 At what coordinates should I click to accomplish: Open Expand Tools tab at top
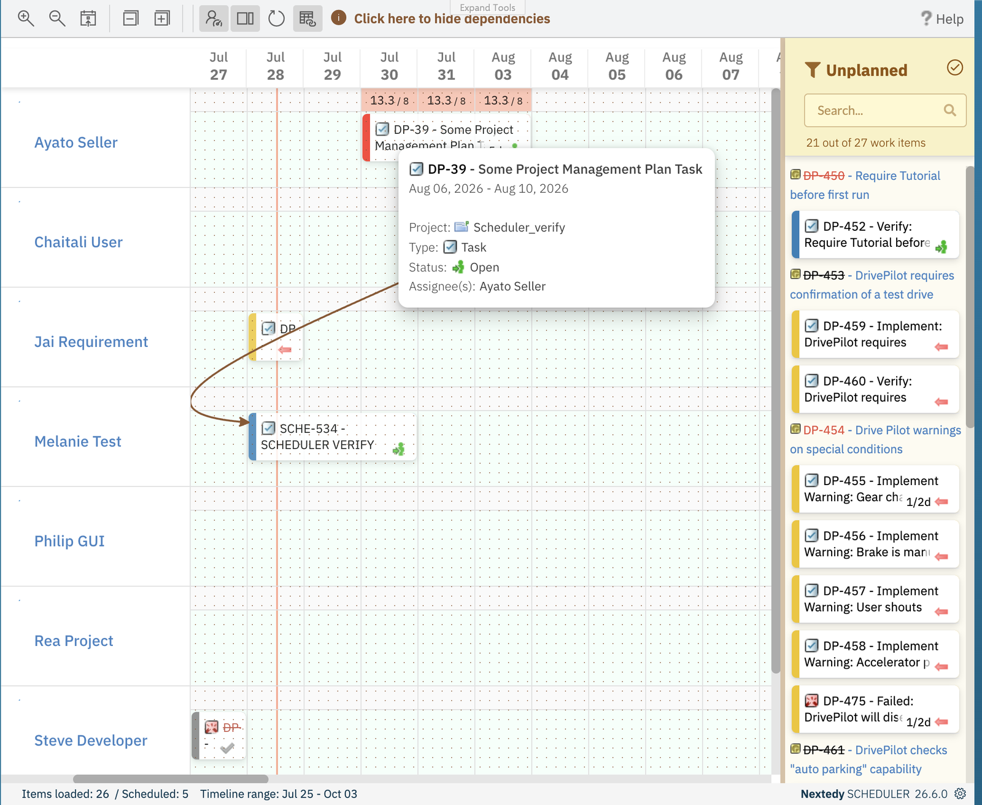tap(487, 7)
